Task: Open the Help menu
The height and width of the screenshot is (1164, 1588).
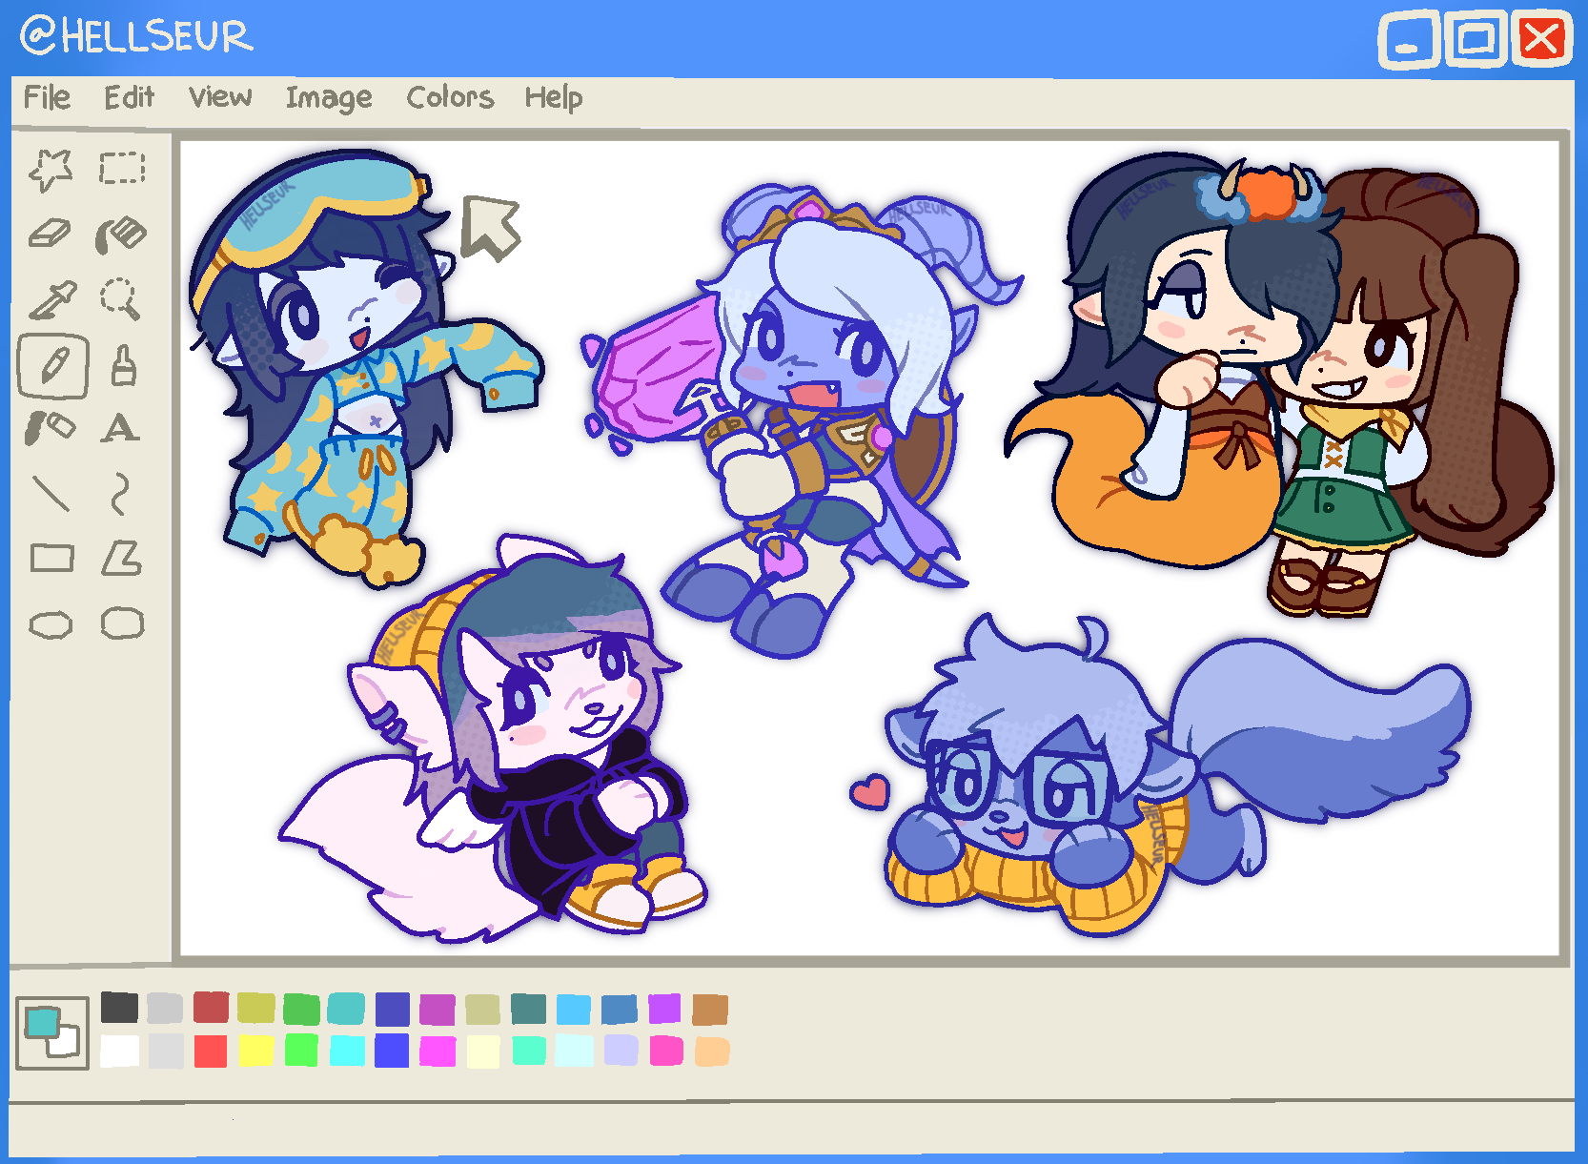Action: pyautogui.click(x=554, y=96)
